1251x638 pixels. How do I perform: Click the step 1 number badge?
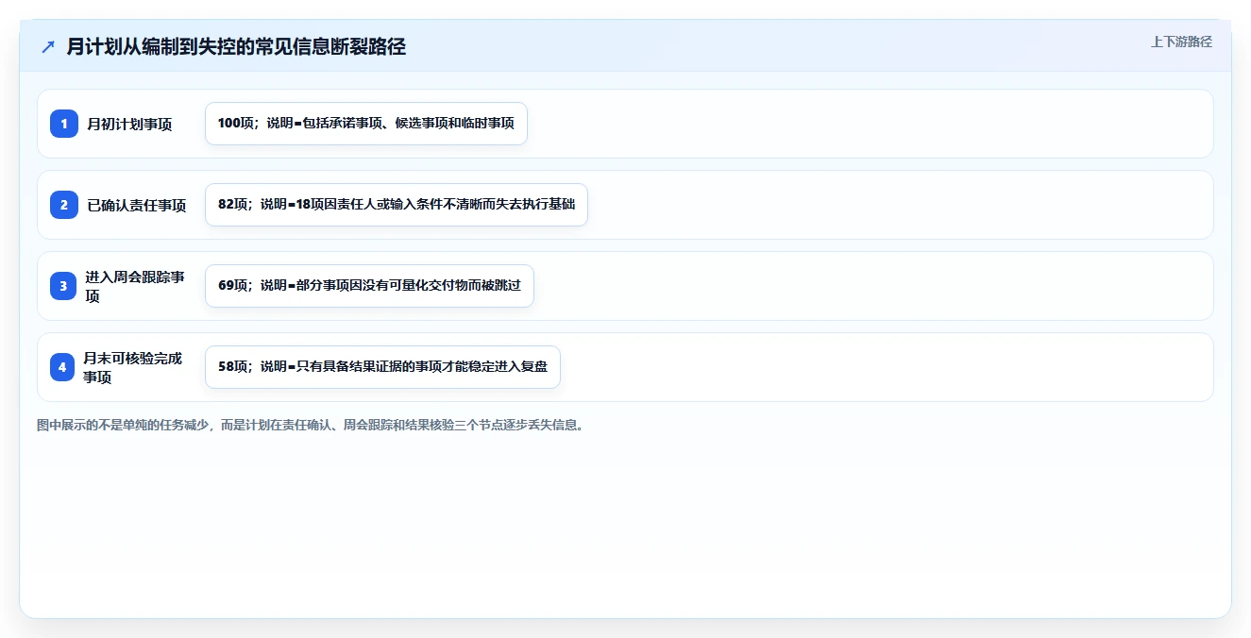(64, 124)
